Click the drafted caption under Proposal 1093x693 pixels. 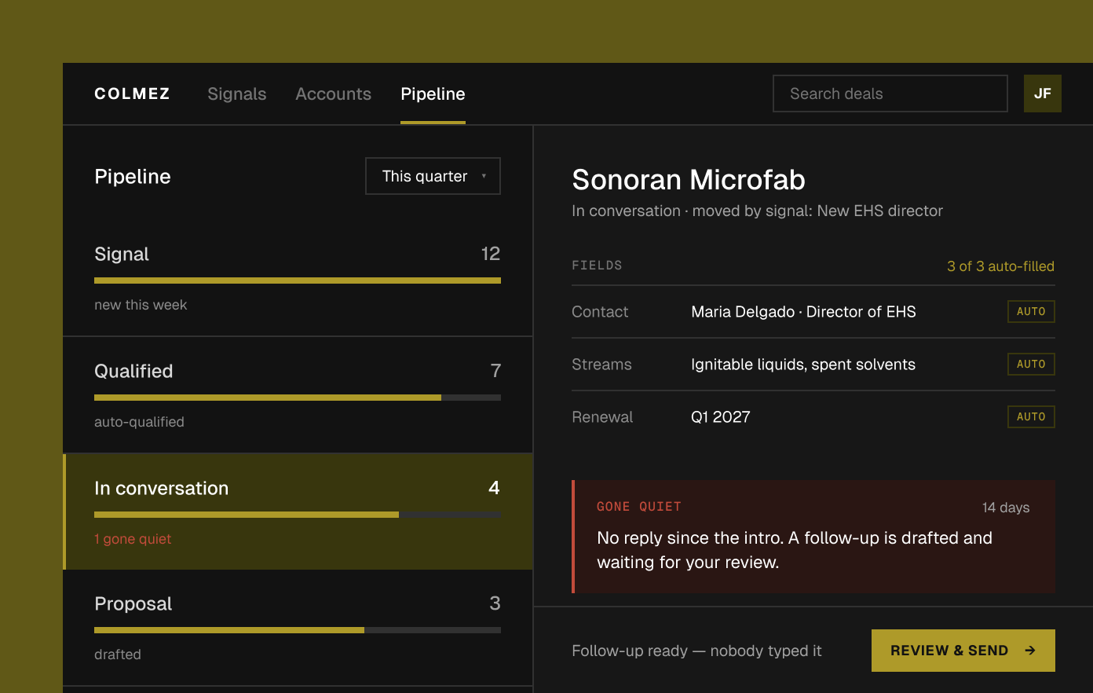click(118, 654)
